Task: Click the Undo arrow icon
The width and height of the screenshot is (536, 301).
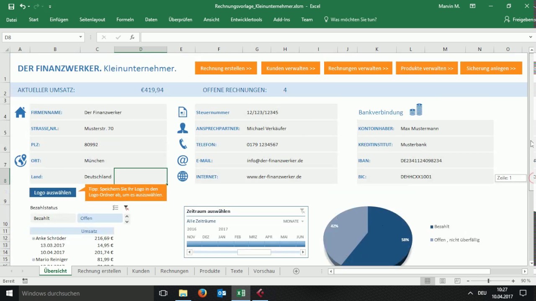Action: [x=23, y=6]
